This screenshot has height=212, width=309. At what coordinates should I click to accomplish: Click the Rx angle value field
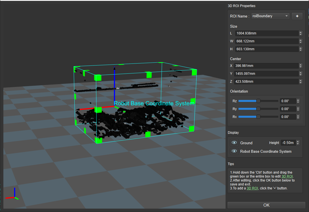(288, 117)
